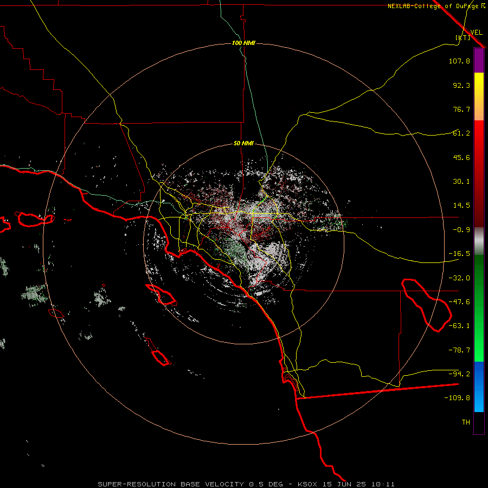The width and height of the screenshot is (488, 488).
Task: Click the 50 NMI range ring label
Action: (x=243, y=144)
